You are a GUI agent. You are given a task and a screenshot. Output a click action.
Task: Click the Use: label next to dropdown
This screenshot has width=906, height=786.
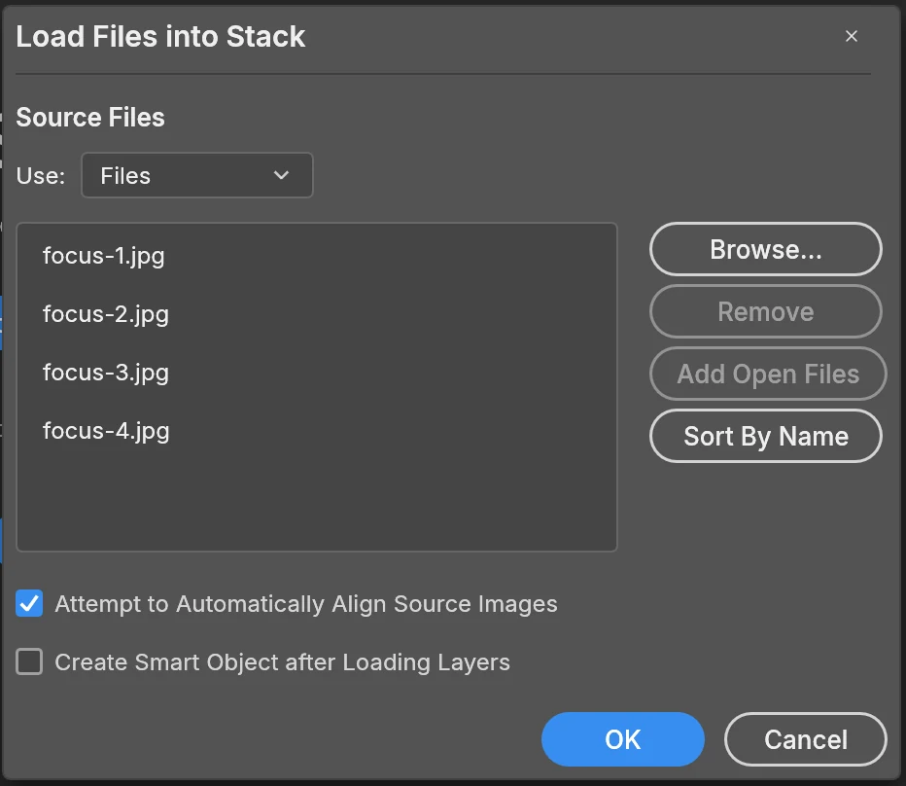coord(41,176)
